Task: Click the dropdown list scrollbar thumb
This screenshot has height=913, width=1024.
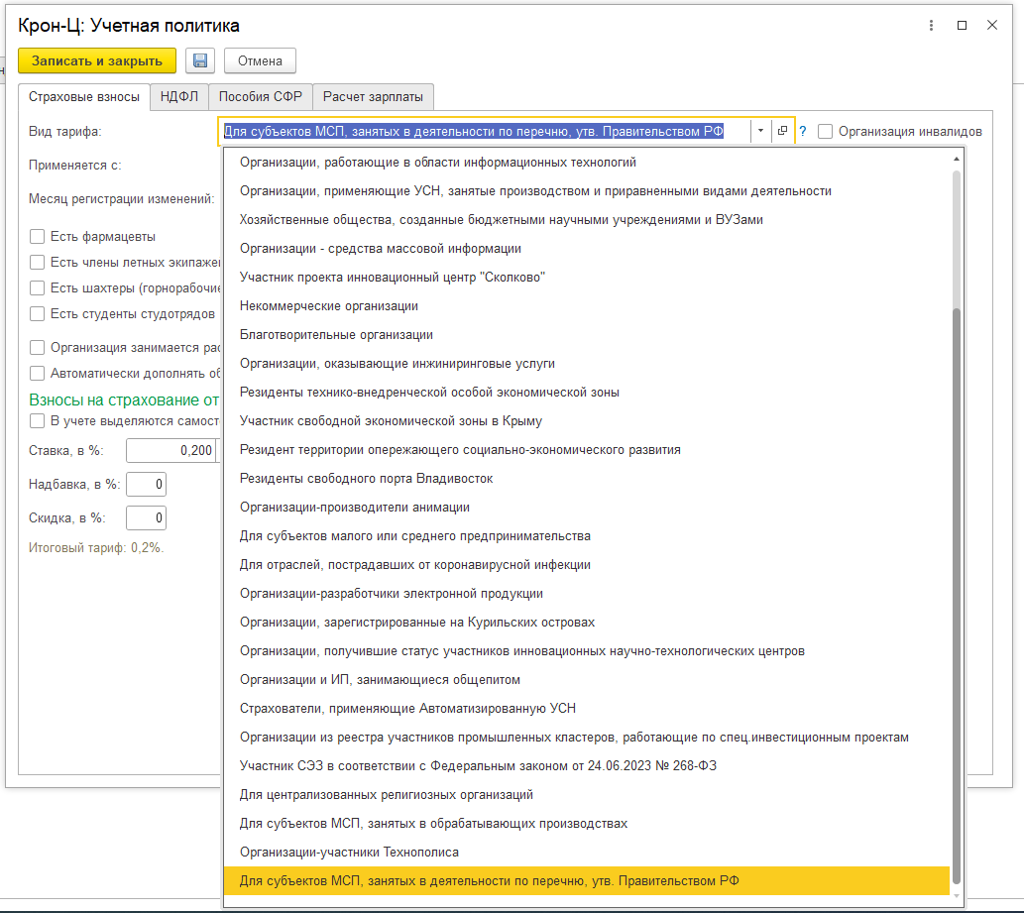Action: click(956, 595)
